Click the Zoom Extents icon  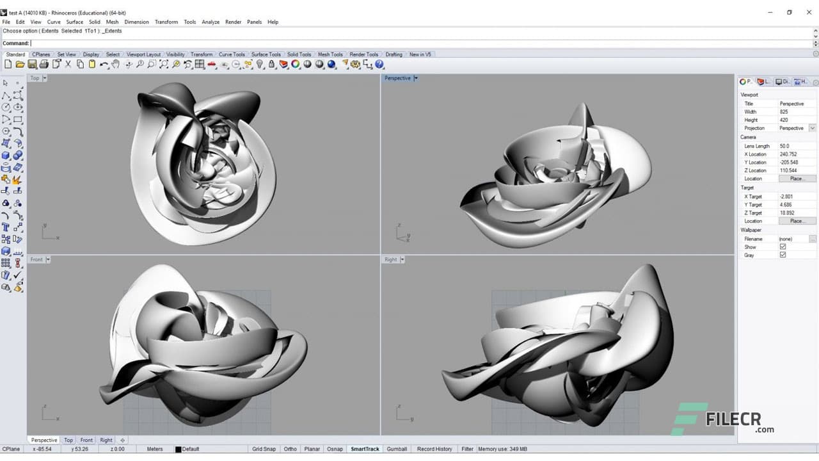(x=164, y=65)
